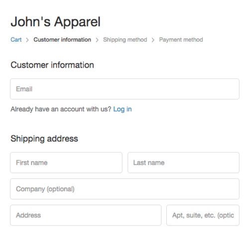Open the Payment method breadcrumb step
The image size is (249, 231).
point(181,40)
